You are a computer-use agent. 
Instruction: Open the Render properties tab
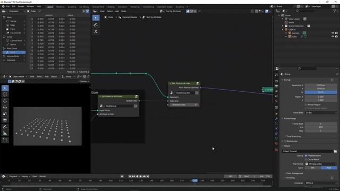click(x=276, y=81)
